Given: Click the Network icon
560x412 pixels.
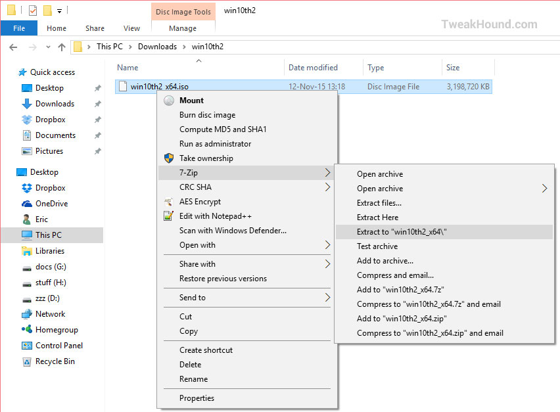Looking at the screenshot, I should [27, 314].
